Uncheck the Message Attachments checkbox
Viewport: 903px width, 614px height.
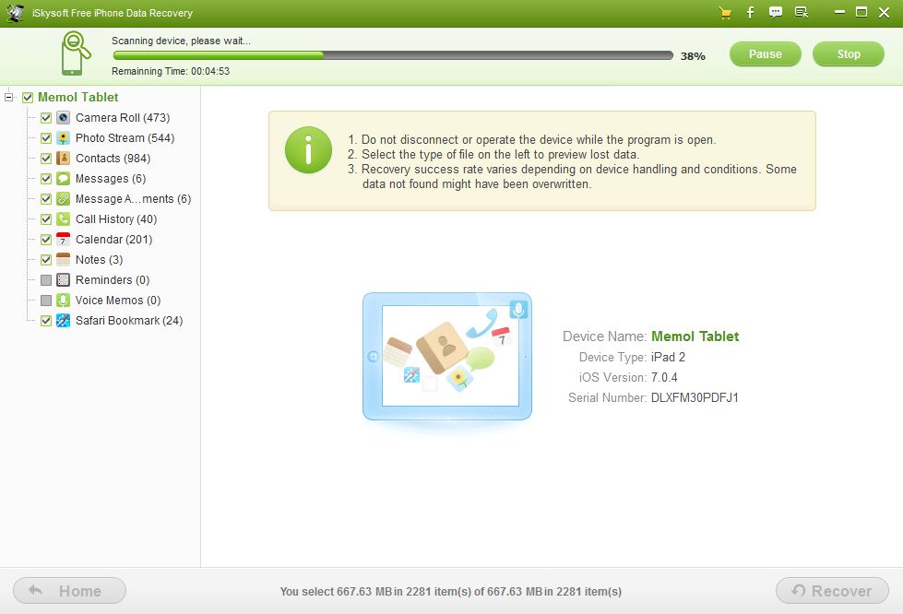pyautogui.click(x=46, y=199)
